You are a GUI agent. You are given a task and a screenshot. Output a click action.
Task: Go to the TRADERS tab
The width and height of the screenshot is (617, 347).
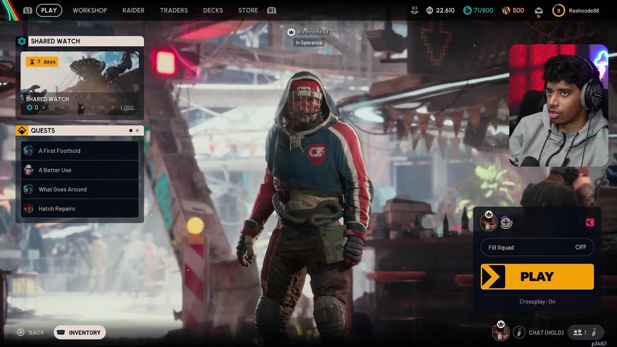[x=174, y=10]
